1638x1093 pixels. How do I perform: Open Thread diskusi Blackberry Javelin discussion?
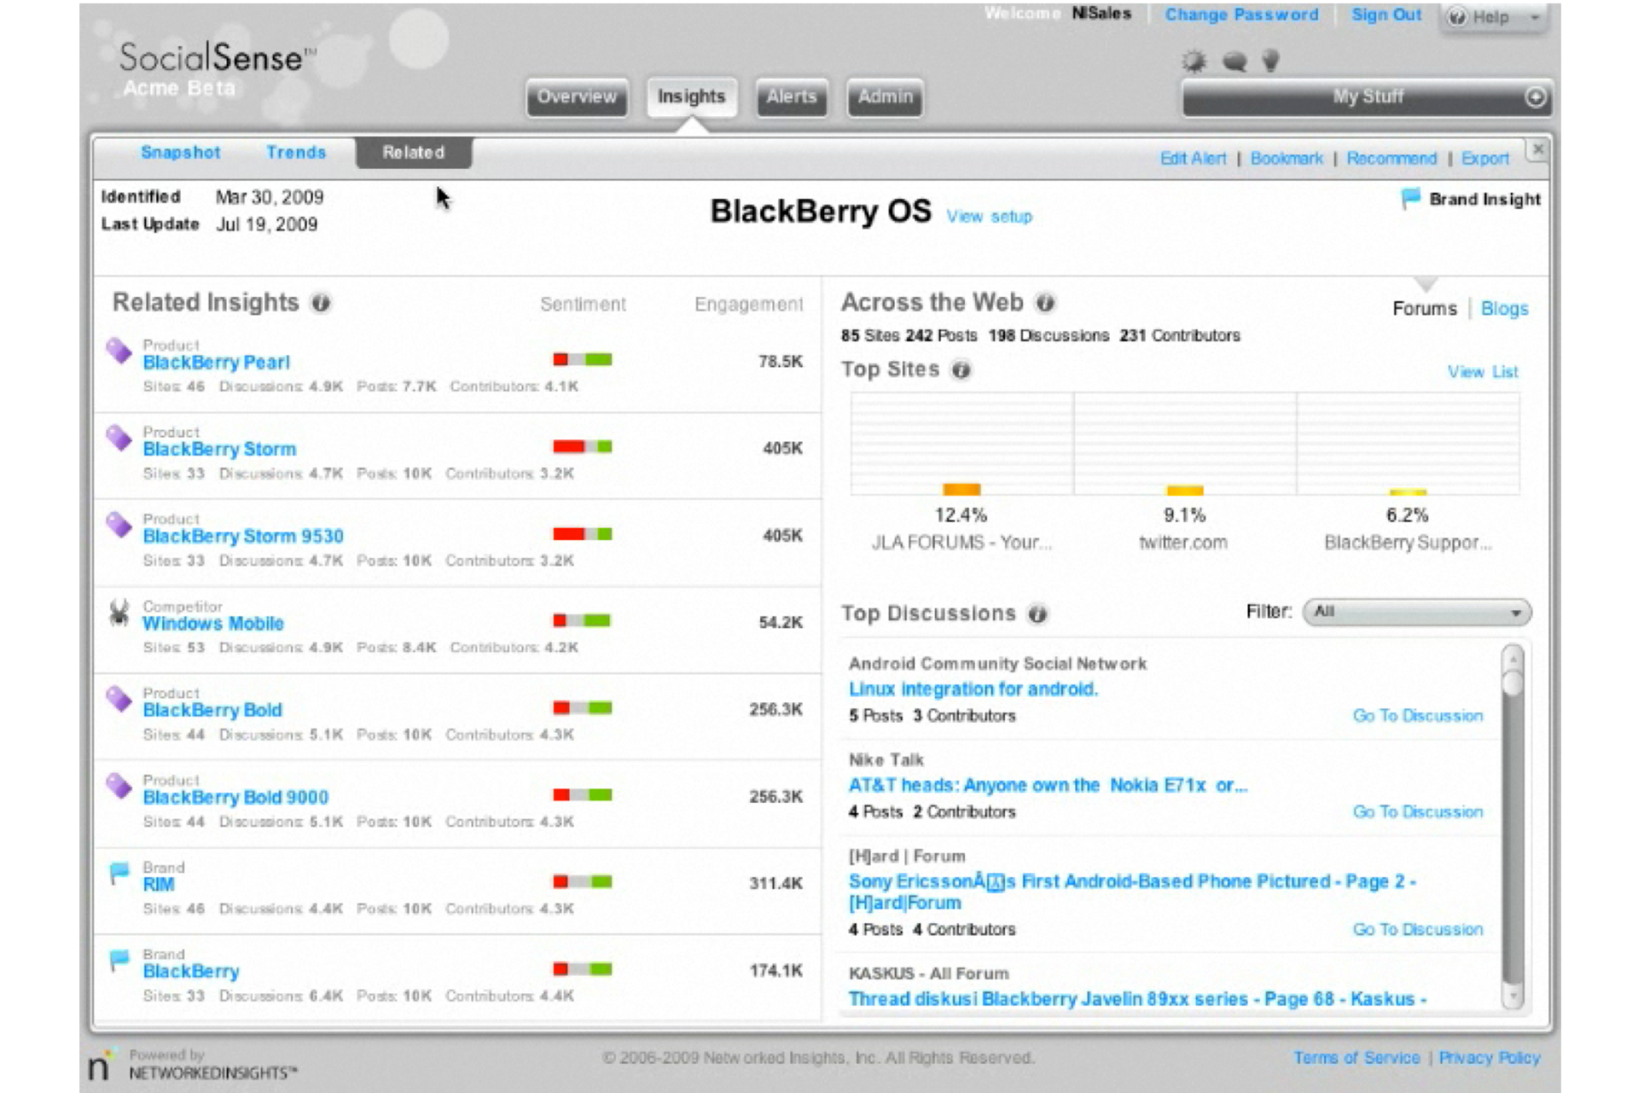click(1137, 999)
